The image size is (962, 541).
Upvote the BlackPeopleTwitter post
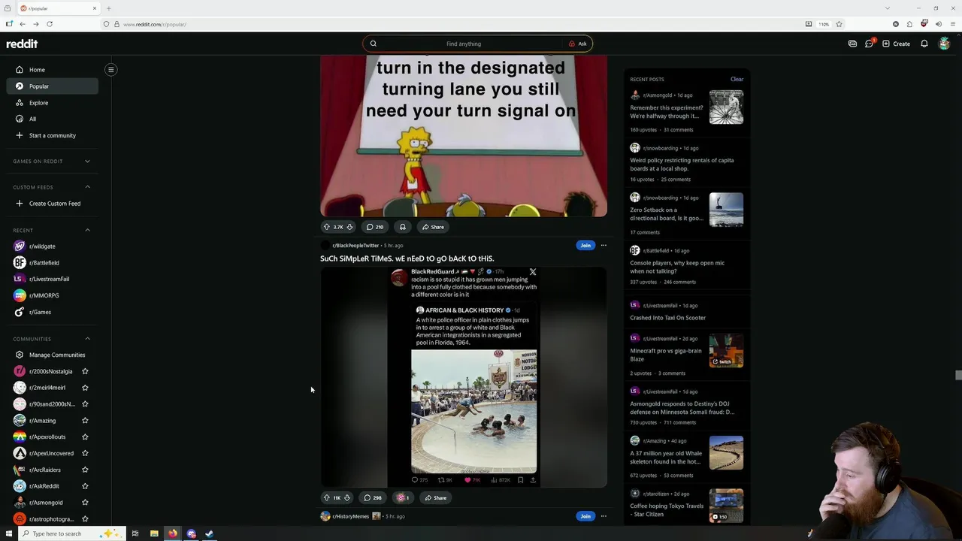[x=327, y=497]
